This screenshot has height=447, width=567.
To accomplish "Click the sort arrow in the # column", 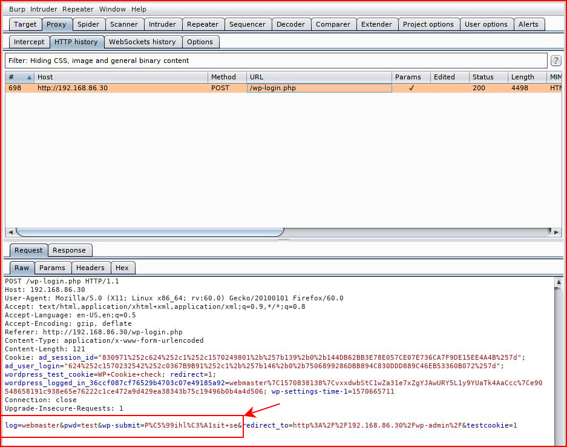I will pos(29,77).
